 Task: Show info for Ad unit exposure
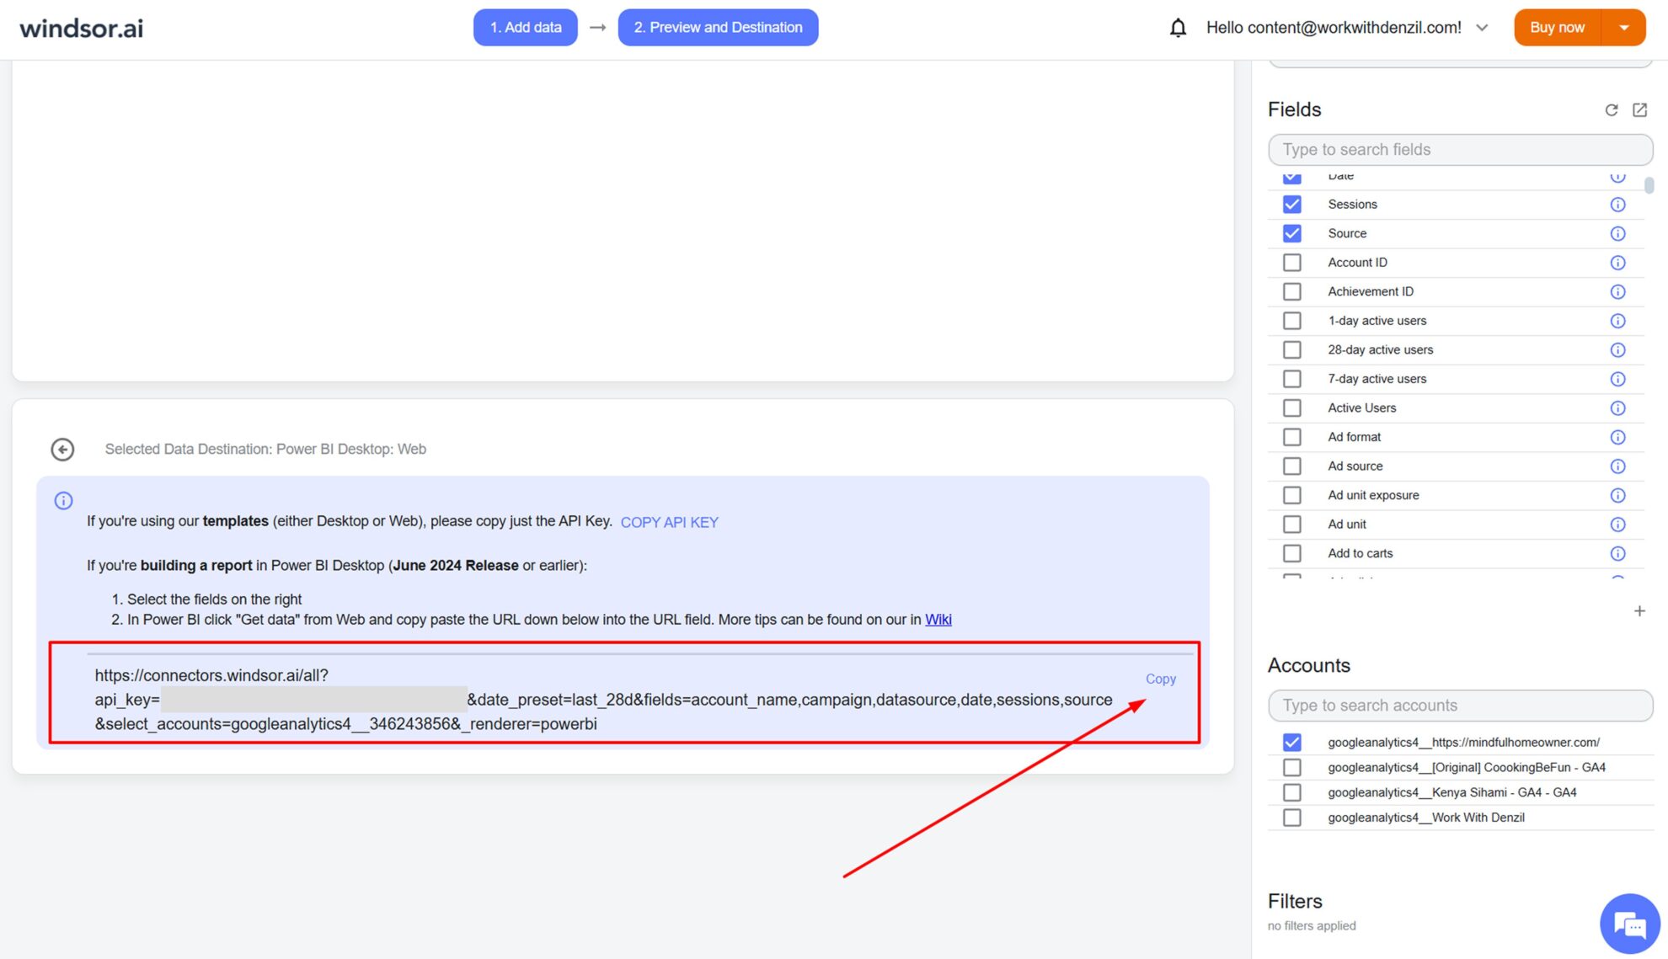click(1617, 495)
